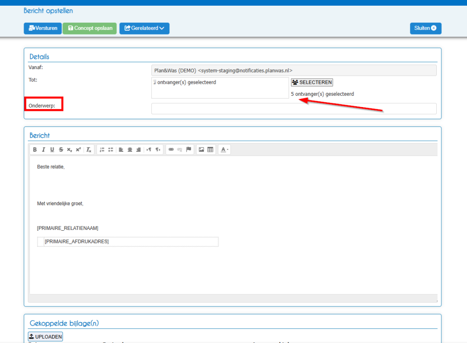Save the draft with Concept opslaan
The height and width of the screenshot is (343, 467).
pyautogui.click(x=89, y=28)
